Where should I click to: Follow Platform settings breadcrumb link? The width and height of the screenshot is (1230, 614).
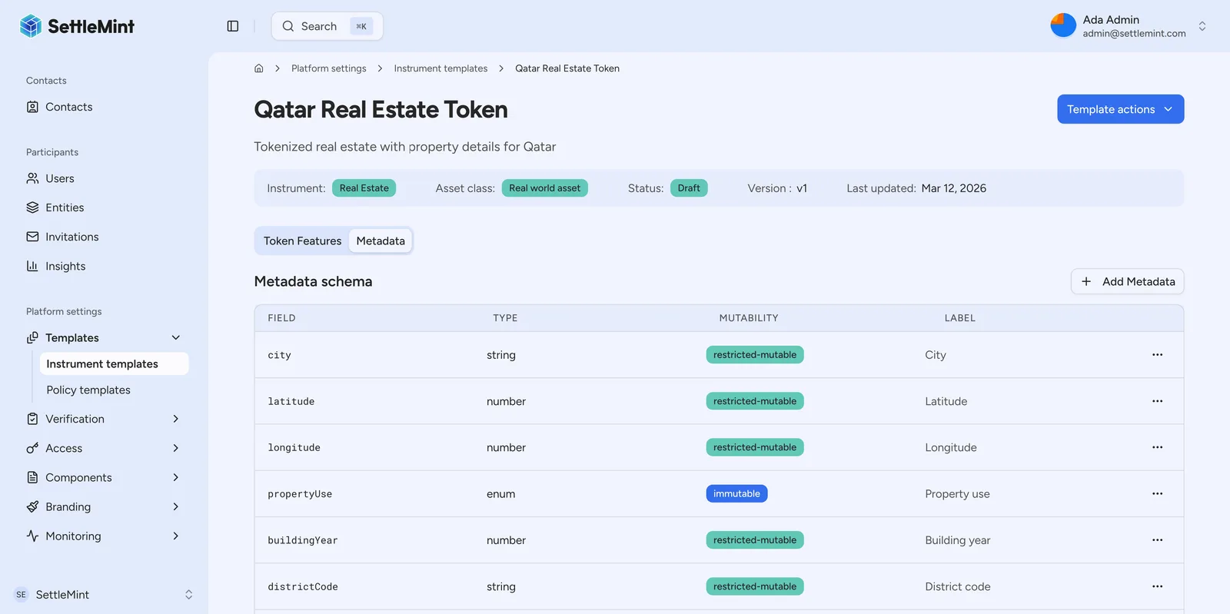[328, 68]
